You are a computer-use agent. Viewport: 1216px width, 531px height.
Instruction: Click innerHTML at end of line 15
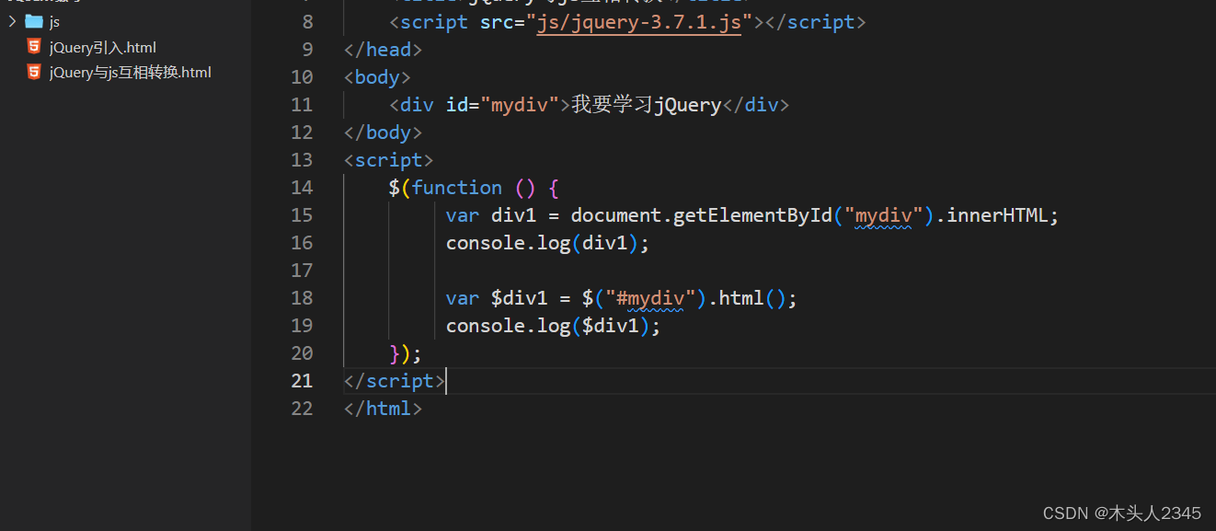1005,214
